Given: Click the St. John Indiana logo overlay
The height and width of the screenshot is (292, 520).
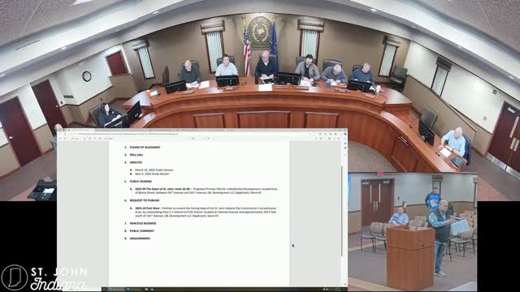Looking at the screenshot, I should [x=44, y=278].
